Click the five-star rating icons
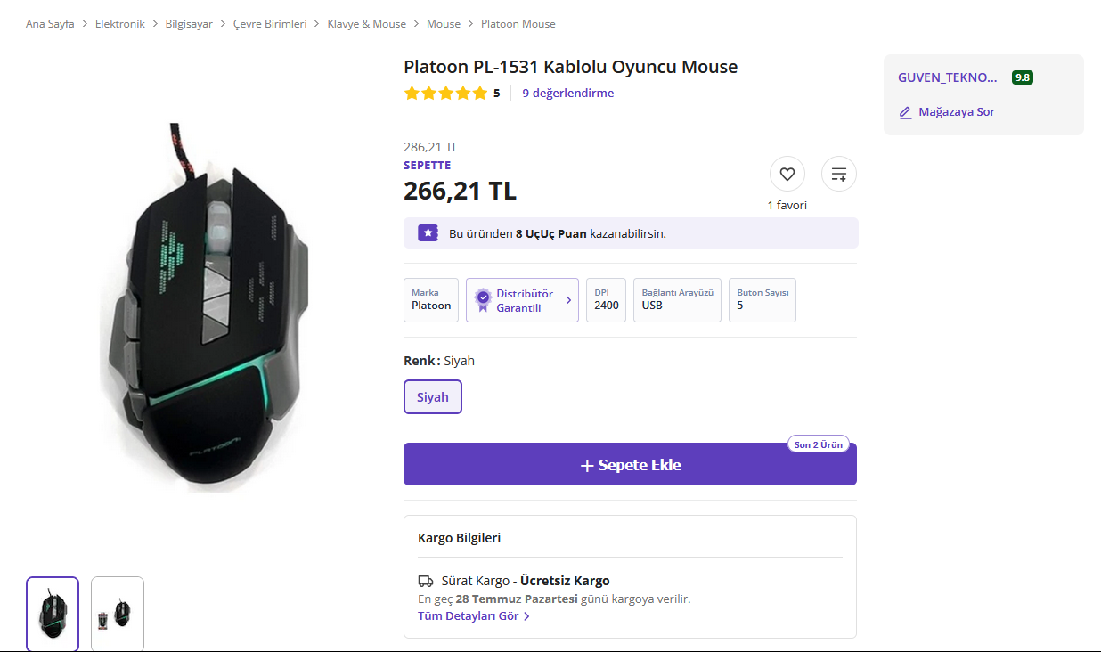1101x652 pixels. [x=445, y=93]
